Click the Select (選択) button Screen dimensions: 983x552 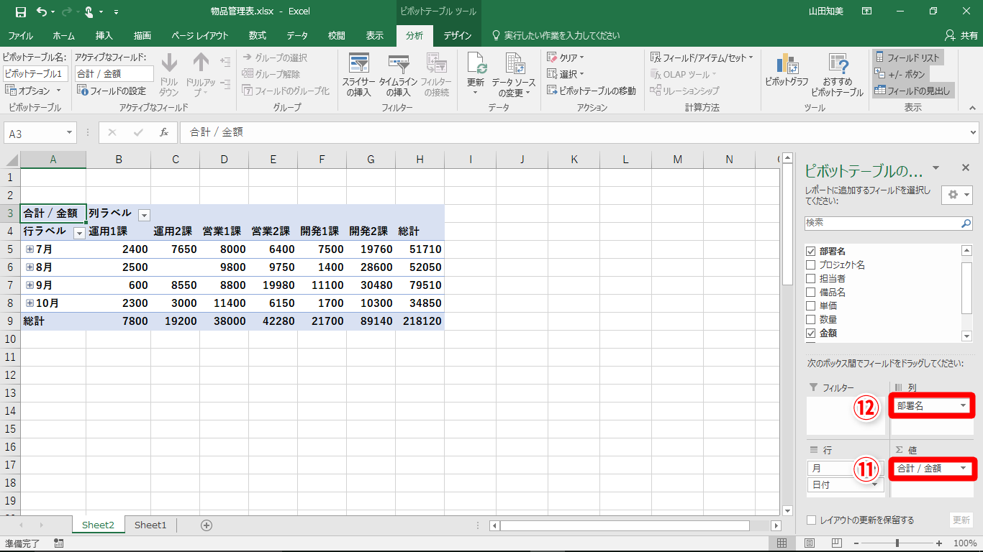tap(566, 74)
